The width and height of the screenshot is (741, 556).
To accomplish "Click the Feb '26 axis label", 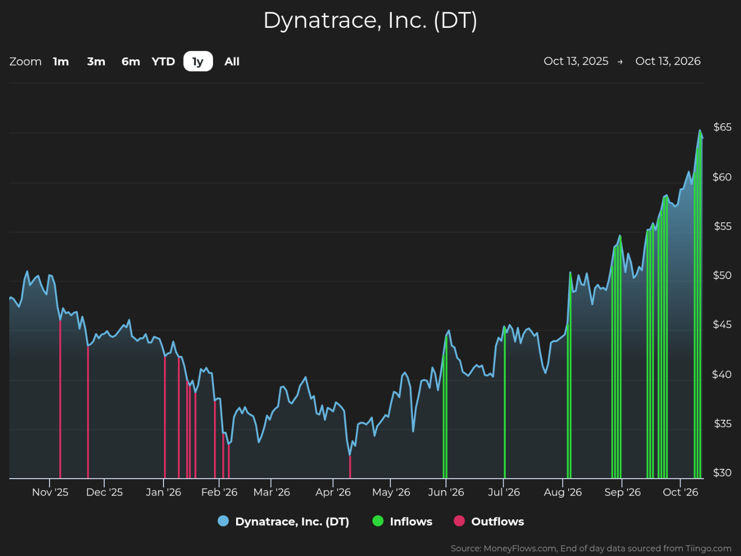I will pyautogui.click(x=219, y=492).
